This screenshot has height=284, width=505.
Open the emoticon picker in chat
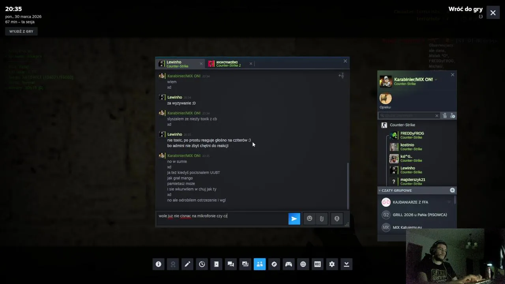click(x=310, y=219)
